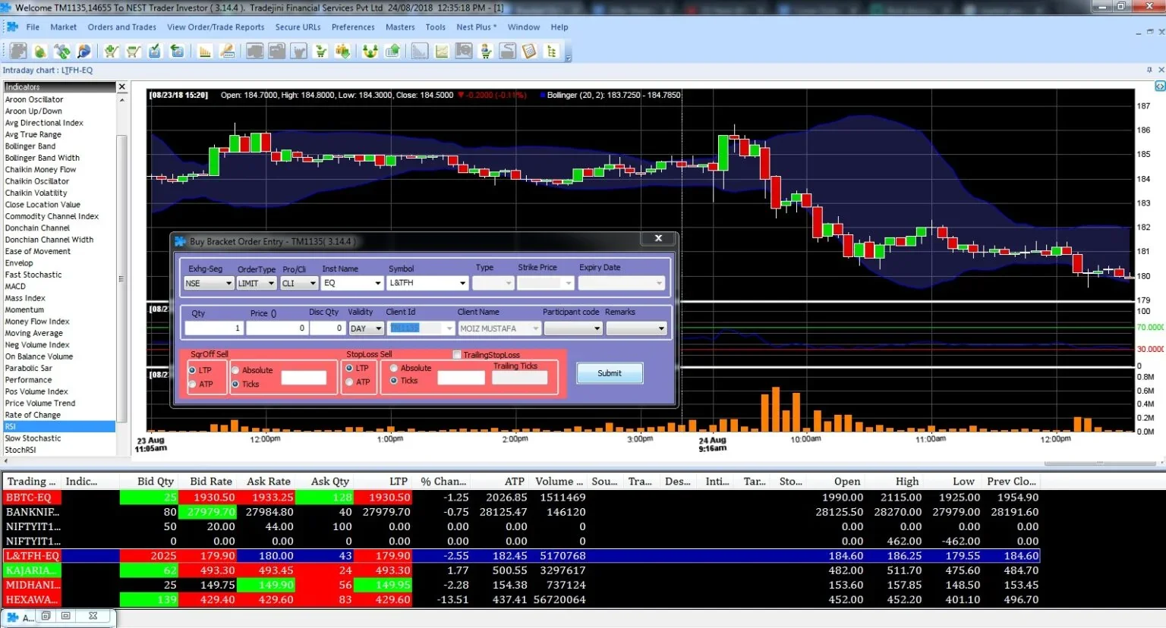Click the Qty input field
This screenshot has width=1166, height=628.
pyautogui.click(x=213, y=328)
